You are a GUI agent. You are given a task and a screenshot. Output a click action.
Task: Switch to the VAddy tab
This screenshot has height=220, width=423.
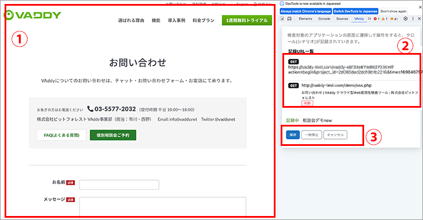coord(359,19)
